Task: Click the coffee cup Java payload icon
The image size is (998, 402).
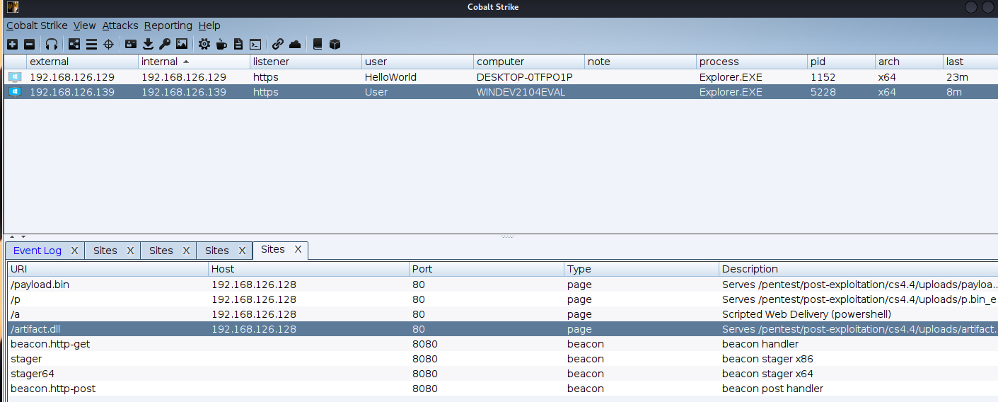Action: [221, 44]
